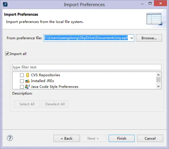Click the Cancel button
Viewport: 169px width, 149px height.
[150, 138]
